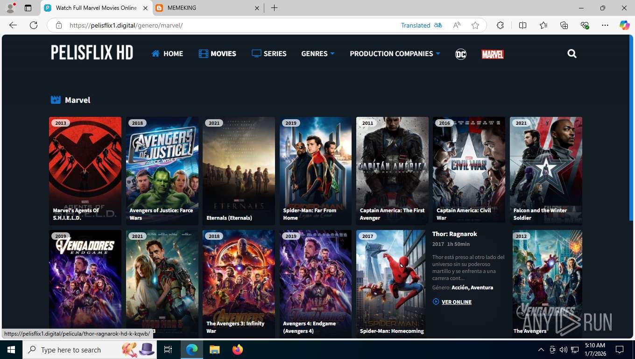Image resolution: width=635 pixels, height=359 pixels.
Task: Open Task View on taskbar
Action: pyautogui.click(x=168, y=350)
